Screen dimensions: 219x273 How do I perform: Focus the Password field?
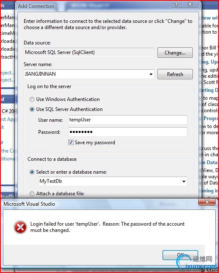128,132
